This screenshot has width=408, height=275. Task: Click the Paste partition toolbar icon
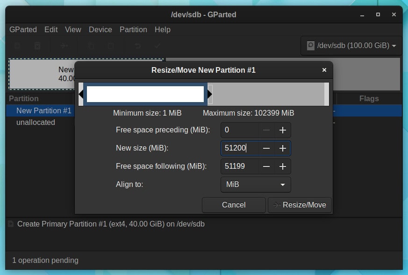pos(110,46)
